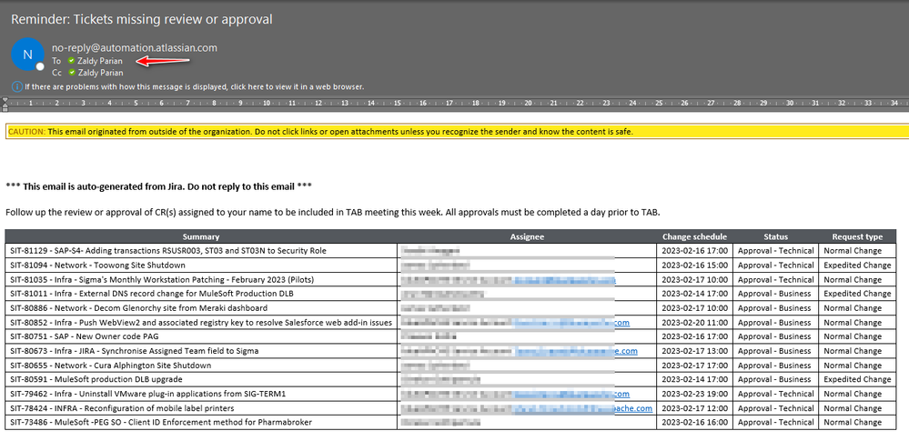Click the Request type column header

tap(857, 236)
